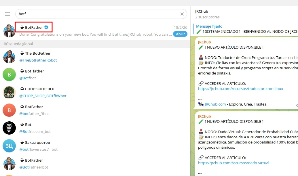The width and height of the screenshot is (298, 176).
Task: Click the bot icon beside CHOP SHOP BOT
Action: pos(22,89)
